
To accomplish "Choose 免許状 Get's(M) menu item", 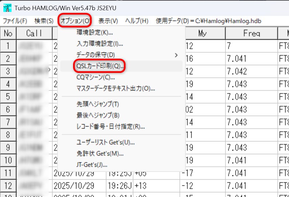I will pos(100,154).
